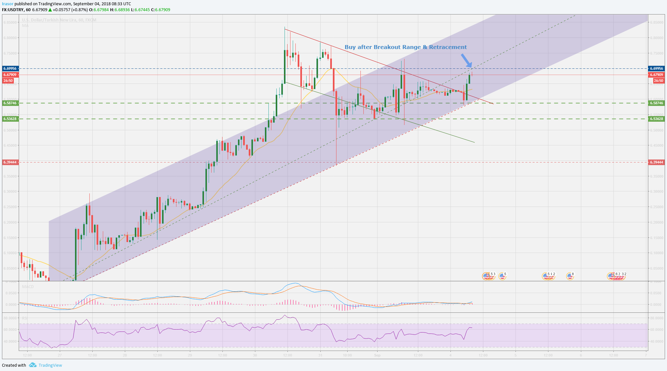Click the '10:00' label on the time axis

(347, 355)
